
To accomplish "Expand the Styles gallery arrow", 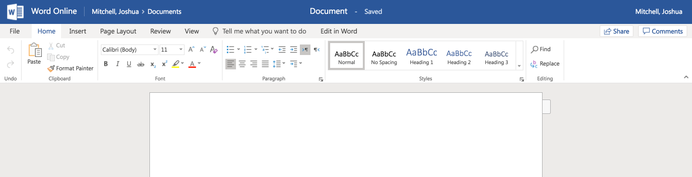I will coord(519,66).
